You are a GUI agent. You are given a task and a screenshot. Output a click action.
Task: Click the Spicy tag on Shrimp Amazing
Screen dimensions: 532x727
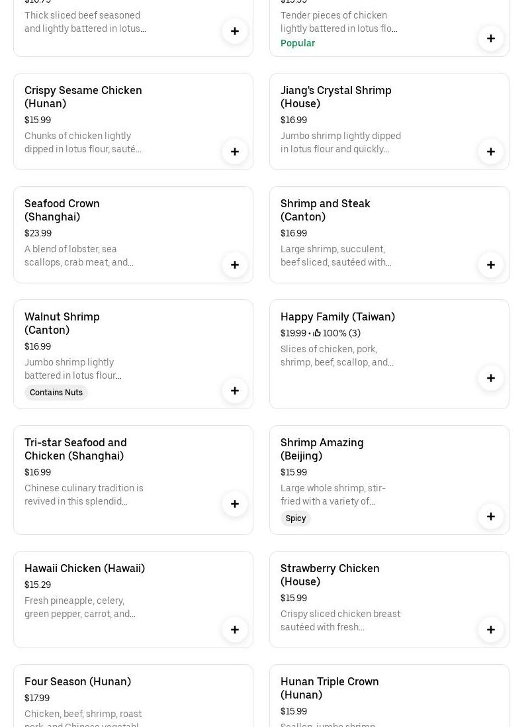296,518
